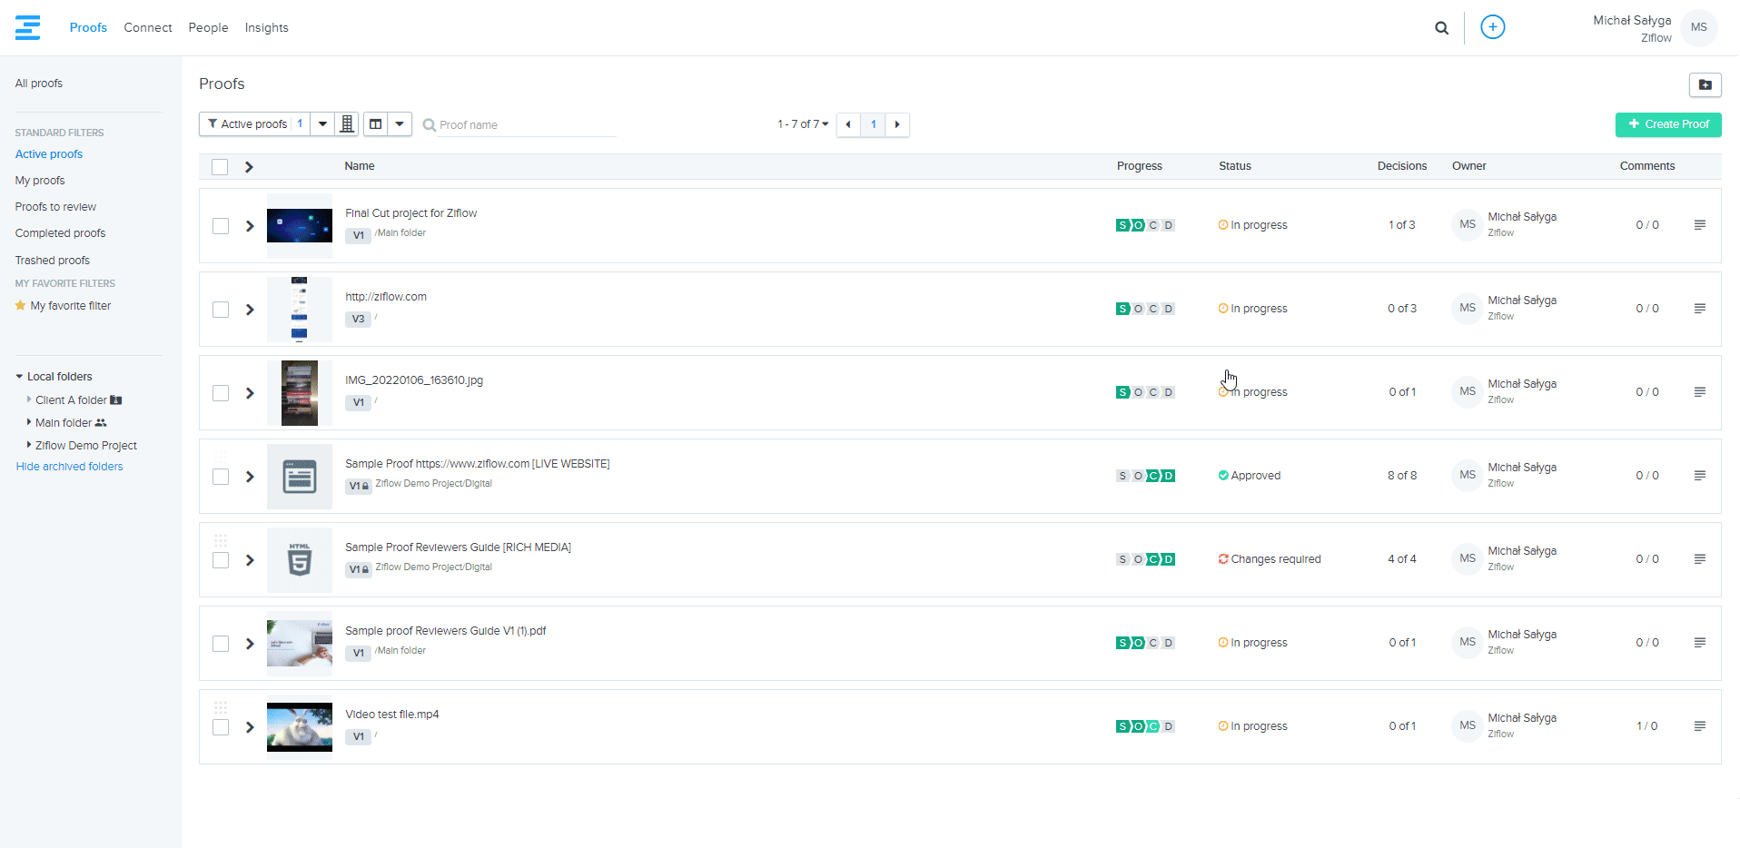Click the filter funnel icon on Active proofs
This screenshot has width=1740, height=848.
click(x=213, y=124)
